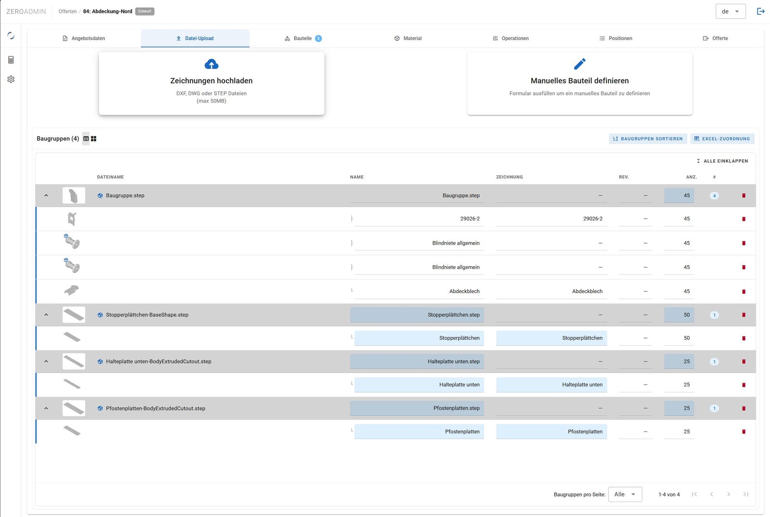Collapse the Baugruppe.step assembly
770x517 pixels.
point(46,195)
